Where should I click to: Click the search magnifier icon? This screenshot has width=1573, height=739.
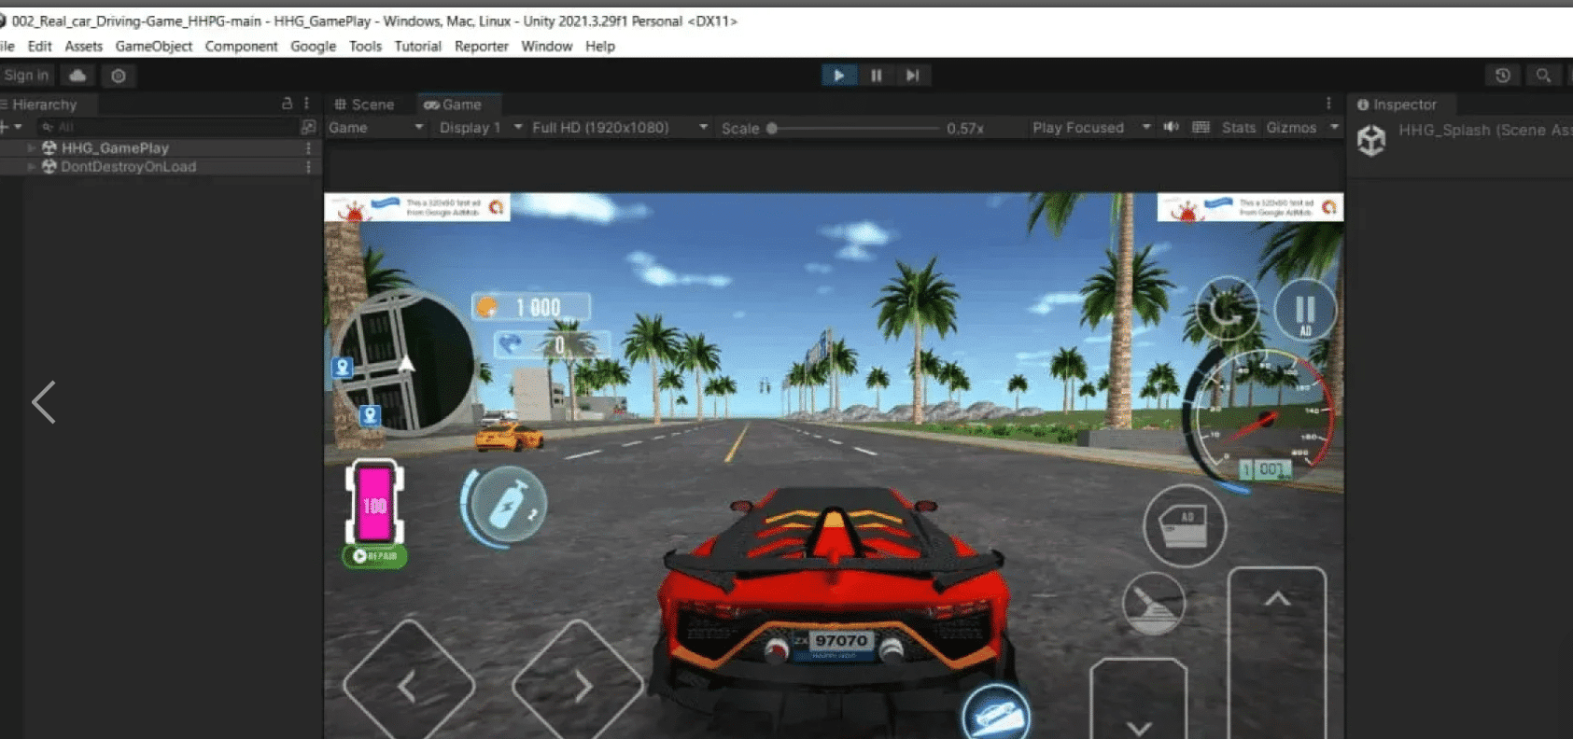coord(1543,76)
